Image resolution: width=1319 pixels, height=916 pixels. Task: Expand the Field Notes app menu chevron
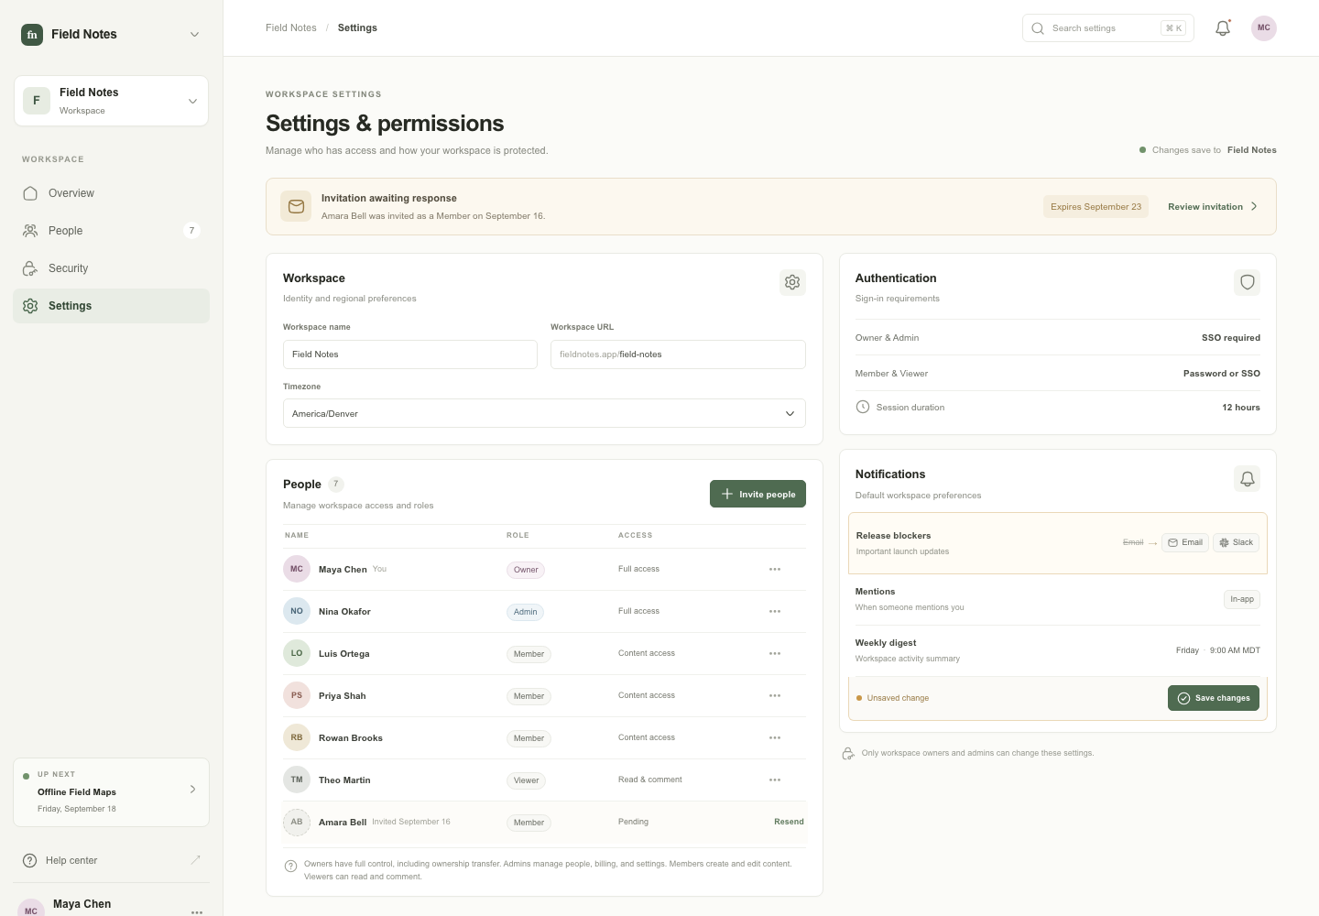pos(194,35)
